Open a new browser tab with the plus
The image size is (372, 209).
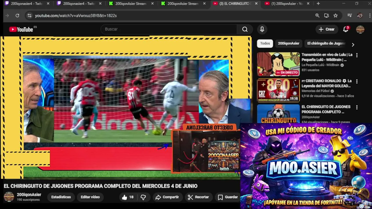tap(318, 3)
